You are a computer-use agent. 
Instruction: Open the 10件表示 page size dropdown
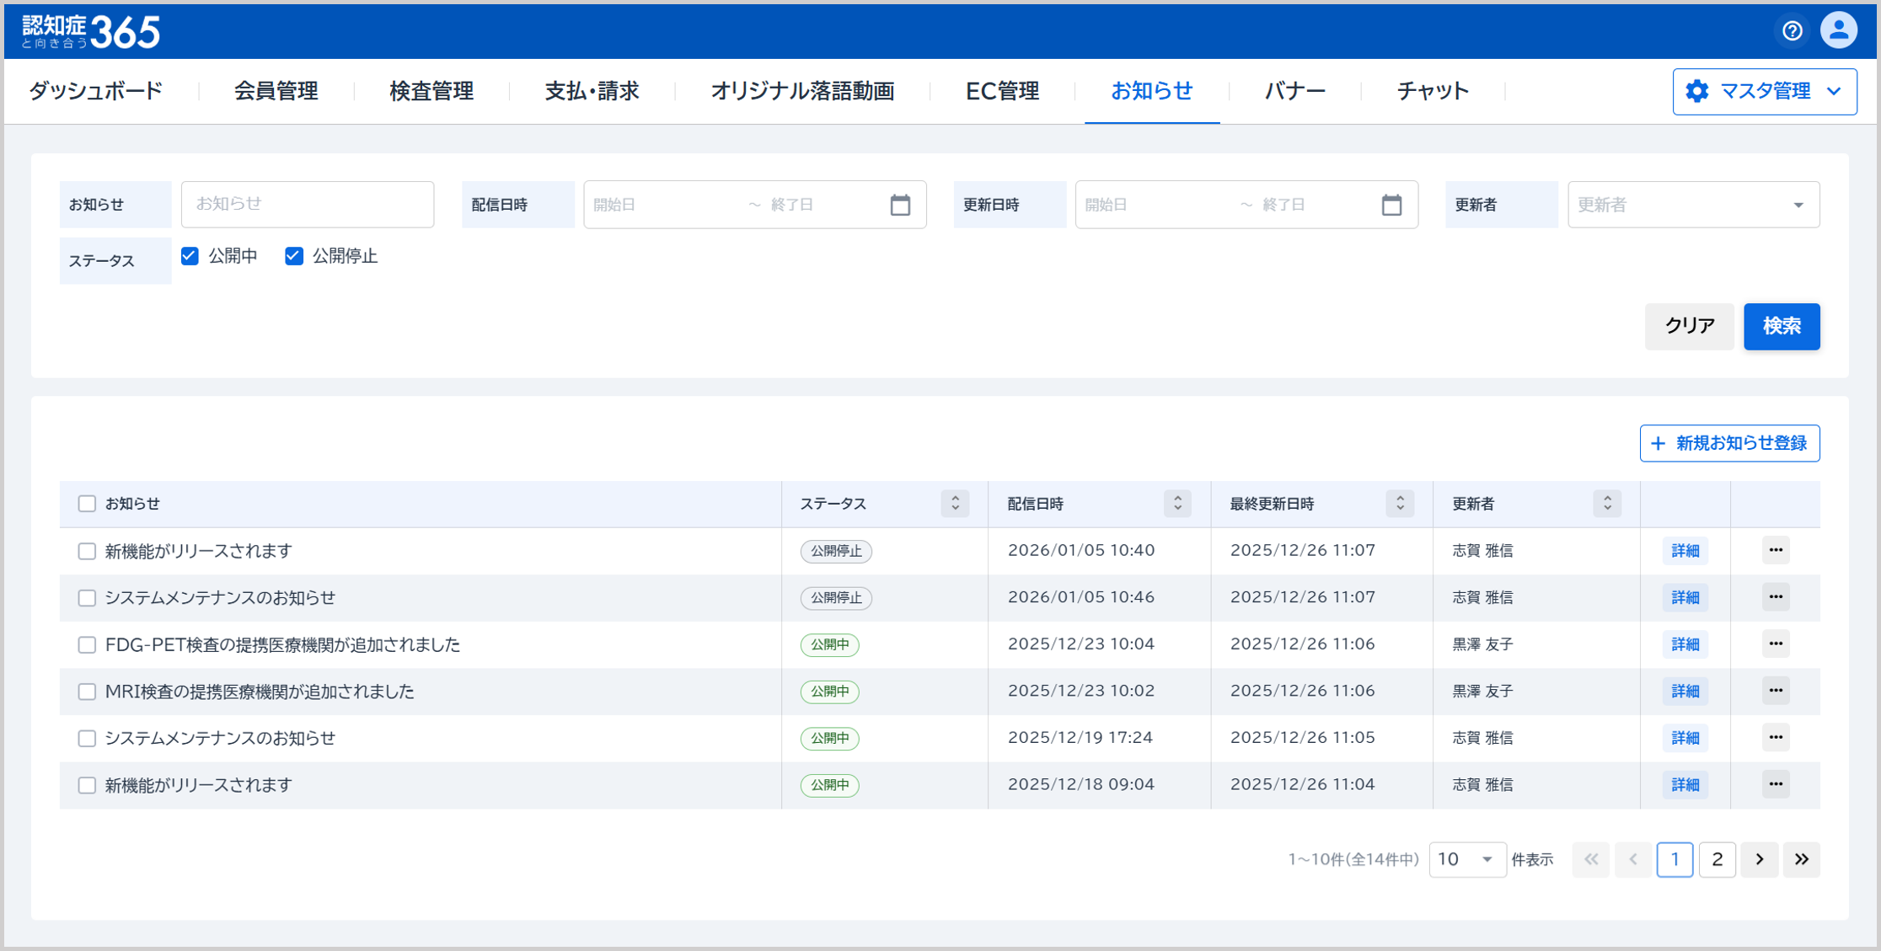click(x=1466, y=859)
